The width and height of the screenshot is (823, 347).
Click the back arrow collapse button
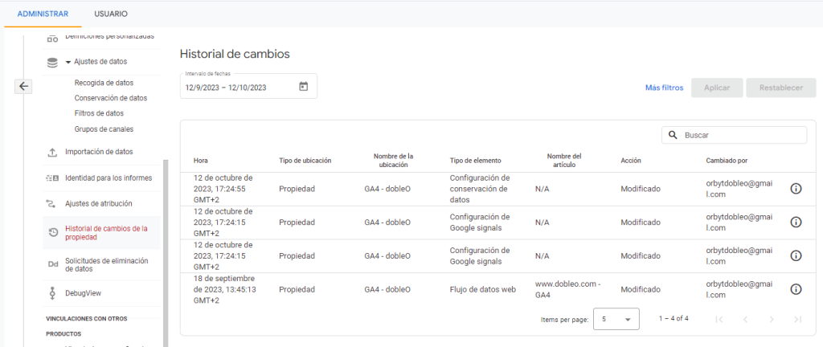[x=24, y=87]
